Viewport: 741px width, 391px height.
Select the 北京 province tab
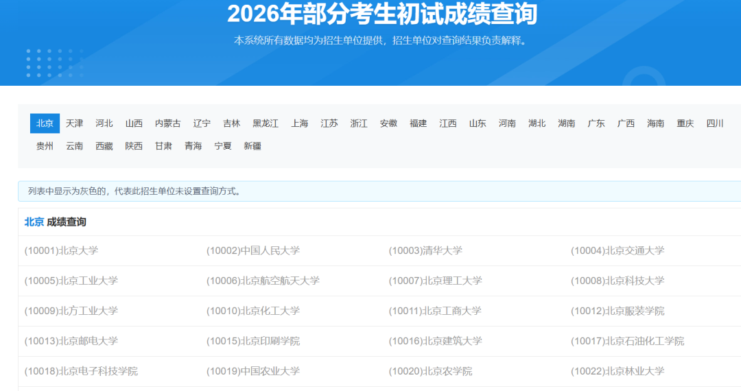click(45, 123)
